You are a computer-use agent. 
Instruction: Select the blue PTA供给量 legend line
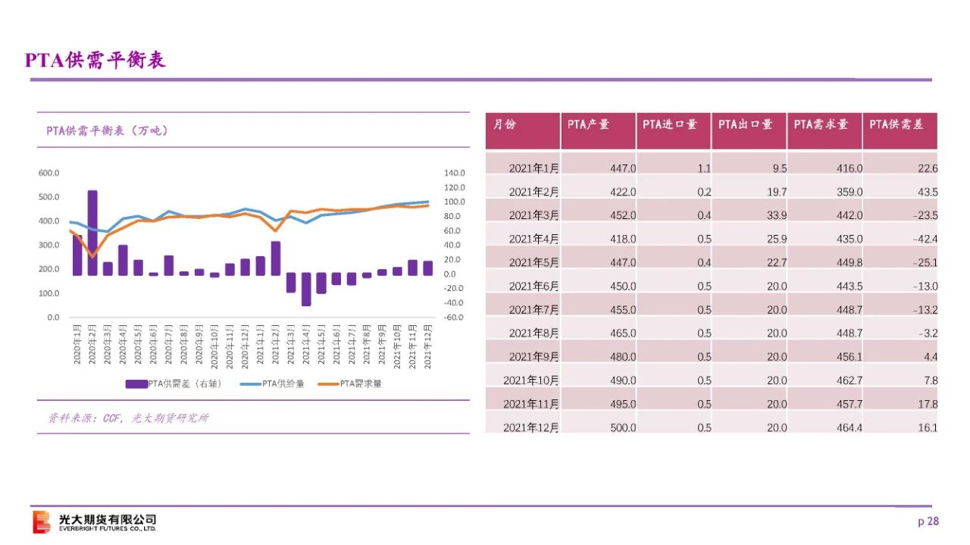point(250,384)
